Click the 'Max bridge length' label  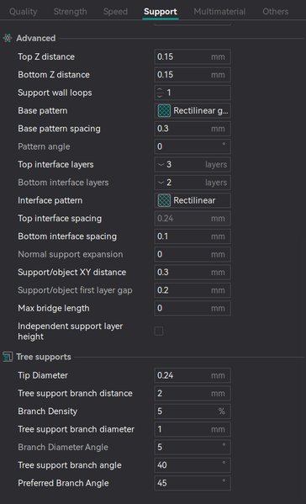click(x=54, y=308)
